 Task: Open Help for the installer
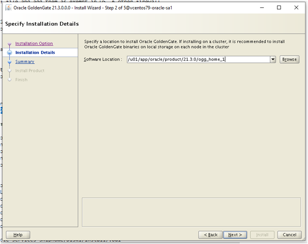tap(18, 235)
